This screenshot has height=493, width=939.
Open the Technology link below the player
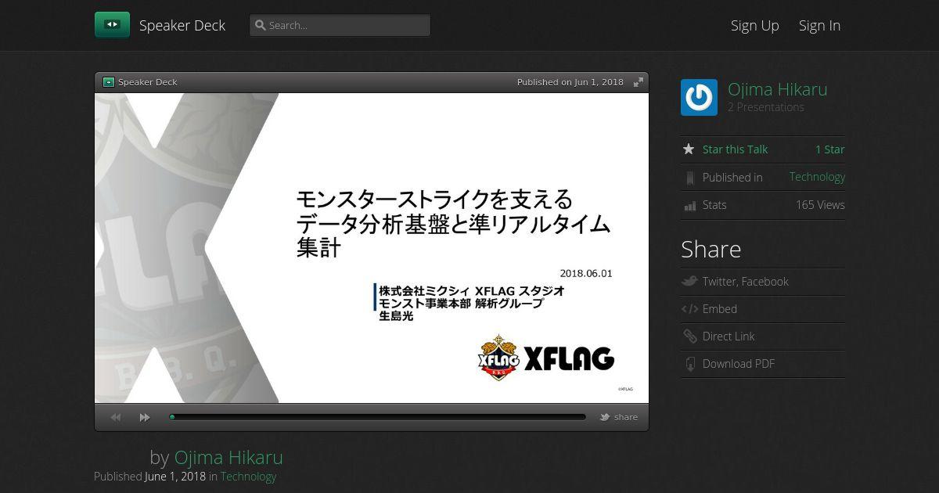coord(248,477)
